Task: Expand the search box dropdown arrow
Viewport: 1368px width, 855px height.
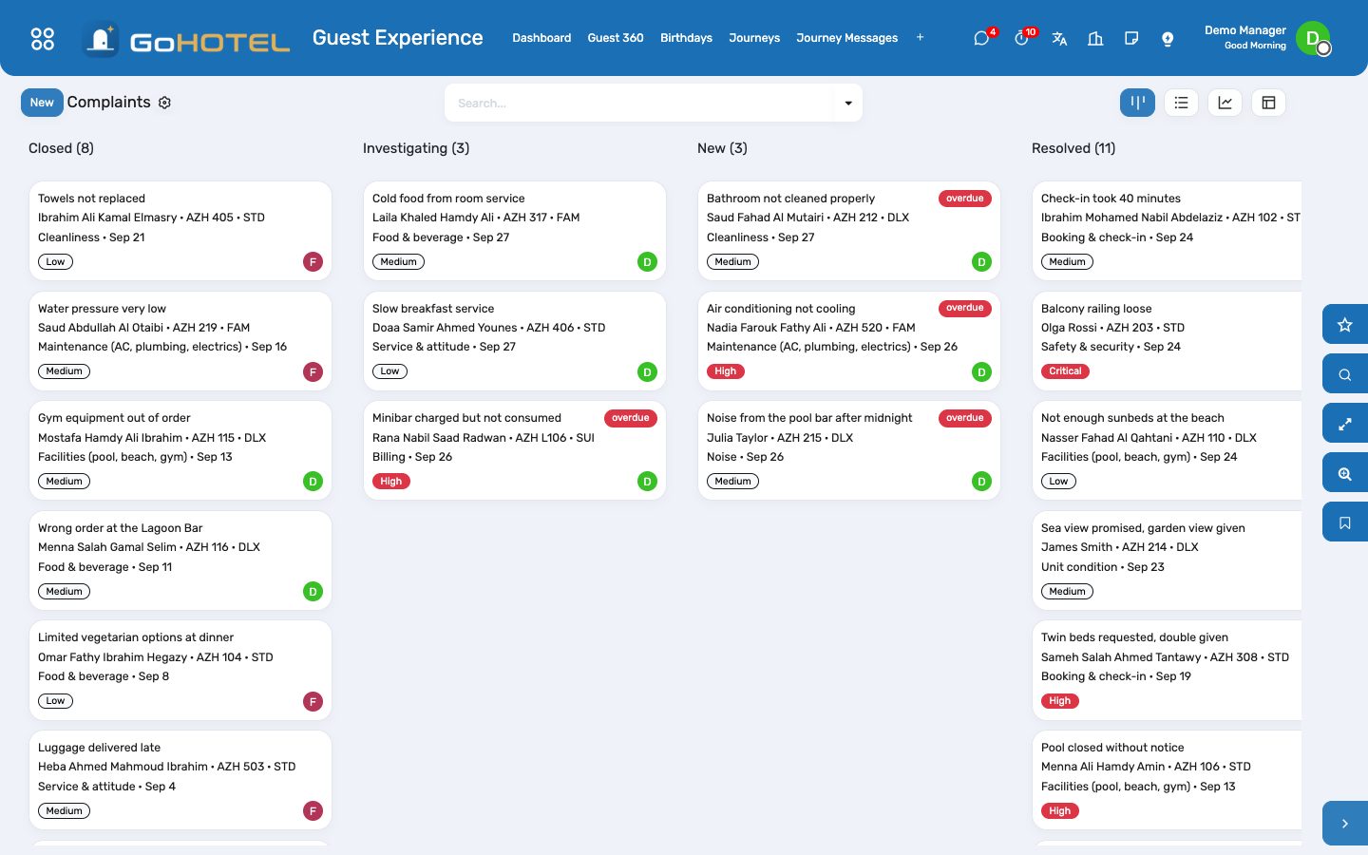Action: coord(848,103)
